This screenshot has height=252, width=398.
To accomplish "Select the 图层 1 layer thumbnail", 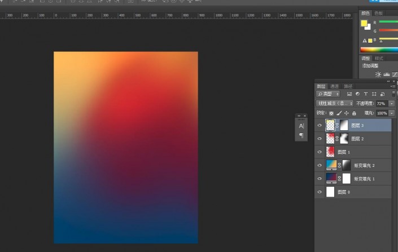I will pyautogui.click(x=330, y=152).
